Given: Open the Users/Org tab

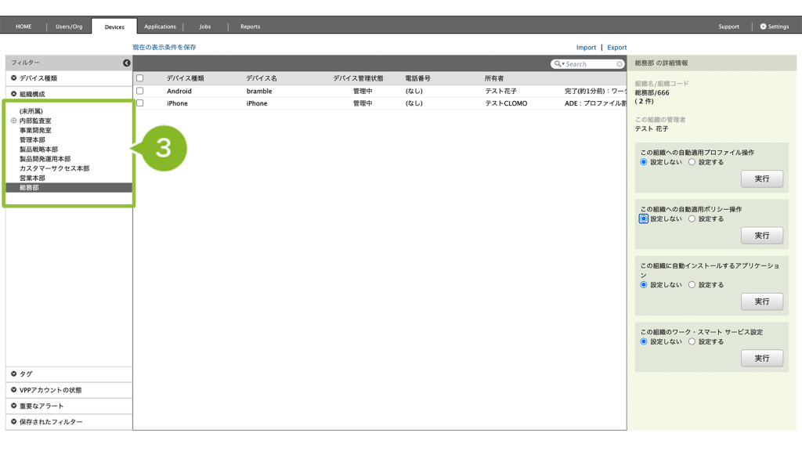Looking at the screenshot, I should (x=69, y=27).
